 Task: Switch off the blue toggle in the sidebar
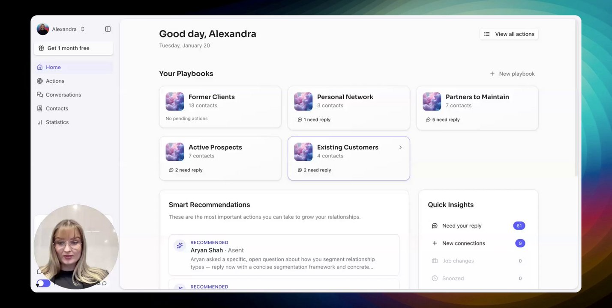tap(43, 283)
